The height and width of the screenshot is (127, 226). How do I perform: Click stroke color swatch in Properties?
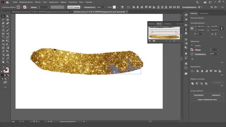tap(192, 50)
